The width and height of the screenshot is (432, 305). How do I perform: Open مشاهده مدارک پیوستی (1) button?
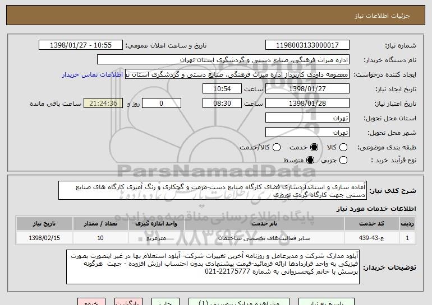click(239, 302)
